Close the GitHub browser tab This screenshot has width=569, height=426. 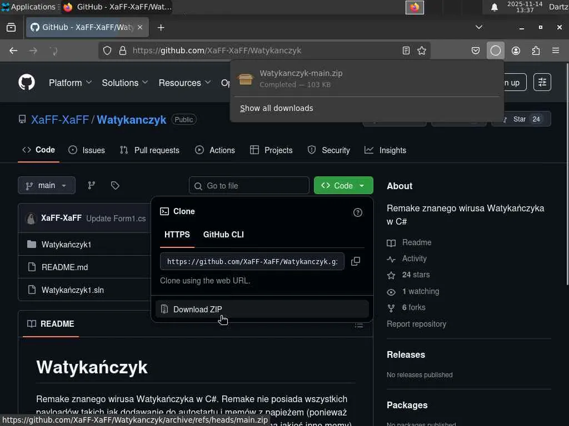pyautogui.click(x=140, y=27)
